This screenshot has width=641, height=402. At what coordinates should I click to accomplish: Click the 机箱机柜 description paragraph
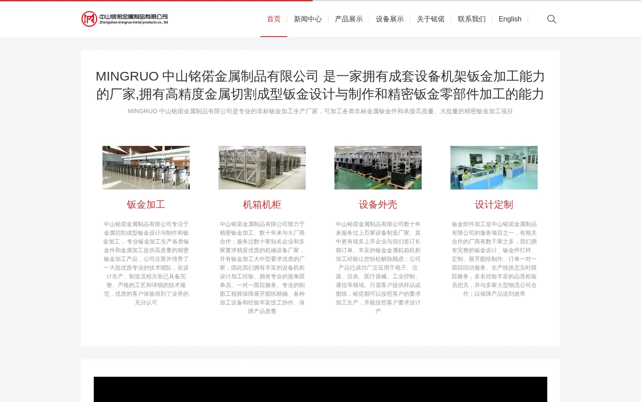pyautogui.click(x=262, y=267)
